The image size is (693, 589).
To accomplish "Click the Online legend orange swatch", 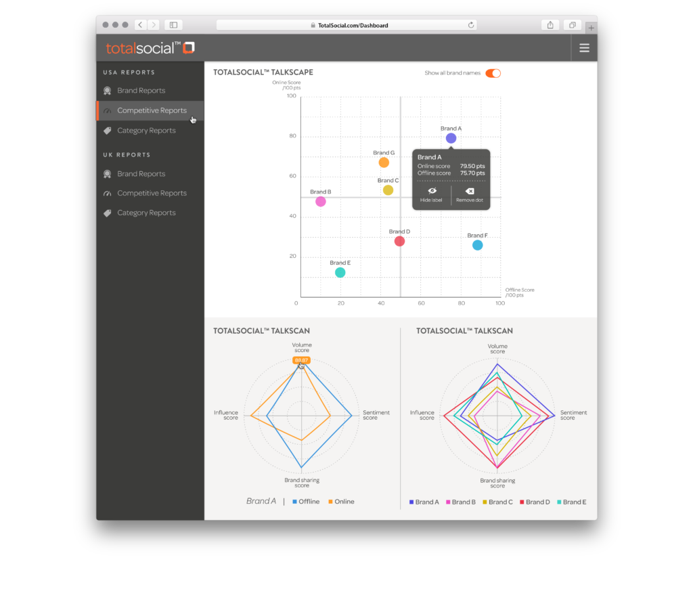I will (x=330, y=502).
